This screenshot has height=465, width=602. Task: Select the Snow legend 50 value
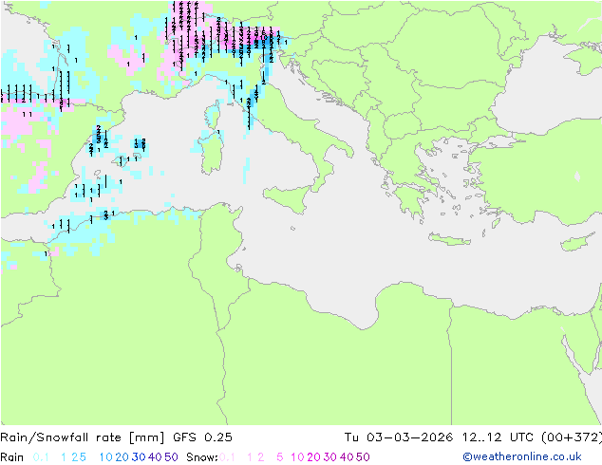tap(364, 457)
